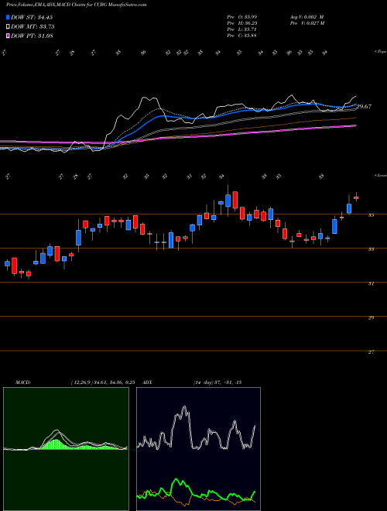Click the 'Pre V: 0.027 M' value
Image resolution: width=387 pixels, height=511 pixels.
coord(307,23)
